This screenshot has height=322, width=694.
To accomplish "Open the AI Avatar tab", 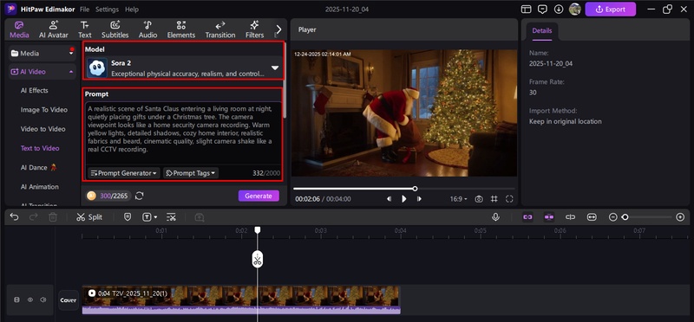I will pyautogui.click(x=54, y=30).
